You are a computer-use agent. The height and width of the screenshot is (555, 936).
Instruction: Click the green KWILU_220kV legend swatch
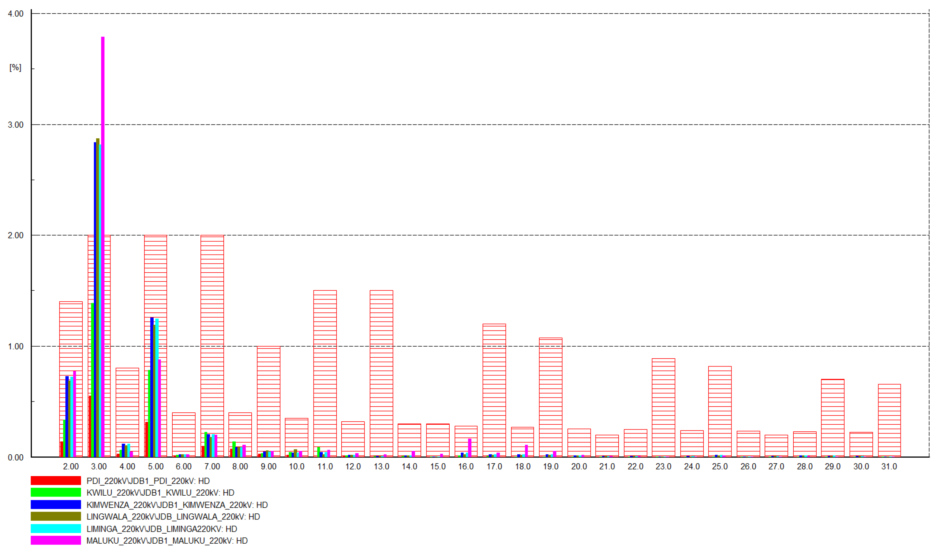[56, 493]
